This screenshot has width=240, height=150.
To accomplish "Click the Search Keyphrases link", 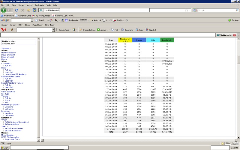I will coord(14,129).
